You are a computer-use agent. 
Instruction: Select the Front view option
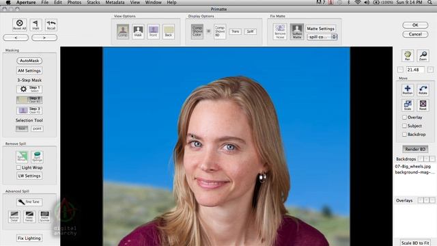click(153, 31)
